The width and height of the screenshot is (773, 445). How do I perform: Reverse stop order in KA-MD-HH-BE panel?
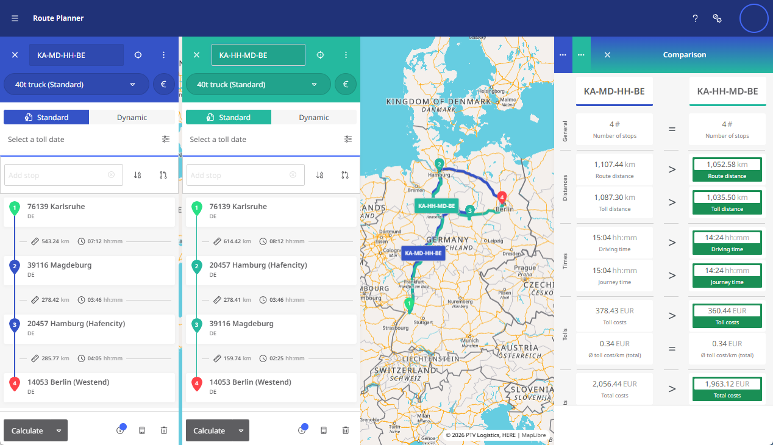[163, 175]
